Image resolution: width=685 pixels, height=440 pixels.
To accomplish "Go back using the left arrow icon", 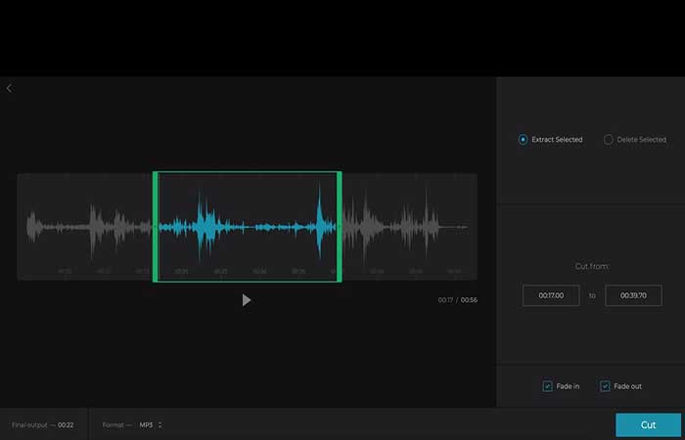I will coord(9,89).
